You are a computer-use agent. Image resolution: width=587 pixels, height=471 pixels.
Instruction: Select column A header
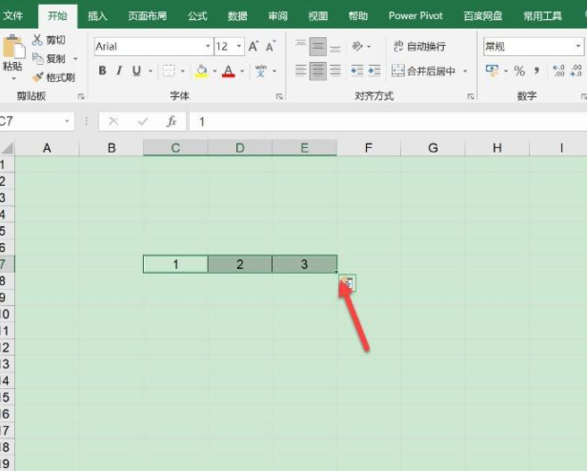click(47, 148)
